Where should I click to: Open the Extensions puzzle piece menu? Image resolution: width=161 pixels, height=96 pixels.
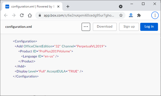(x=139, y=16)
